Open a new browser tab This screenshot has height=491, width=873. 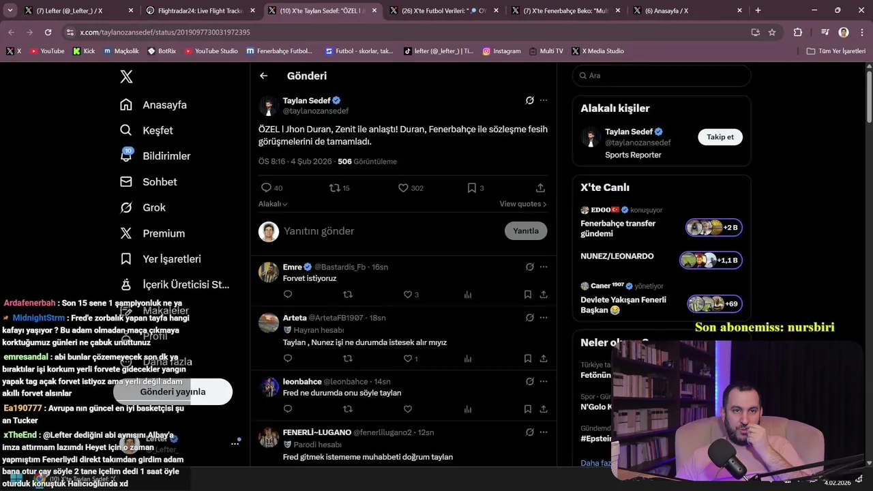pyautogui.click(x=758, y=10)
